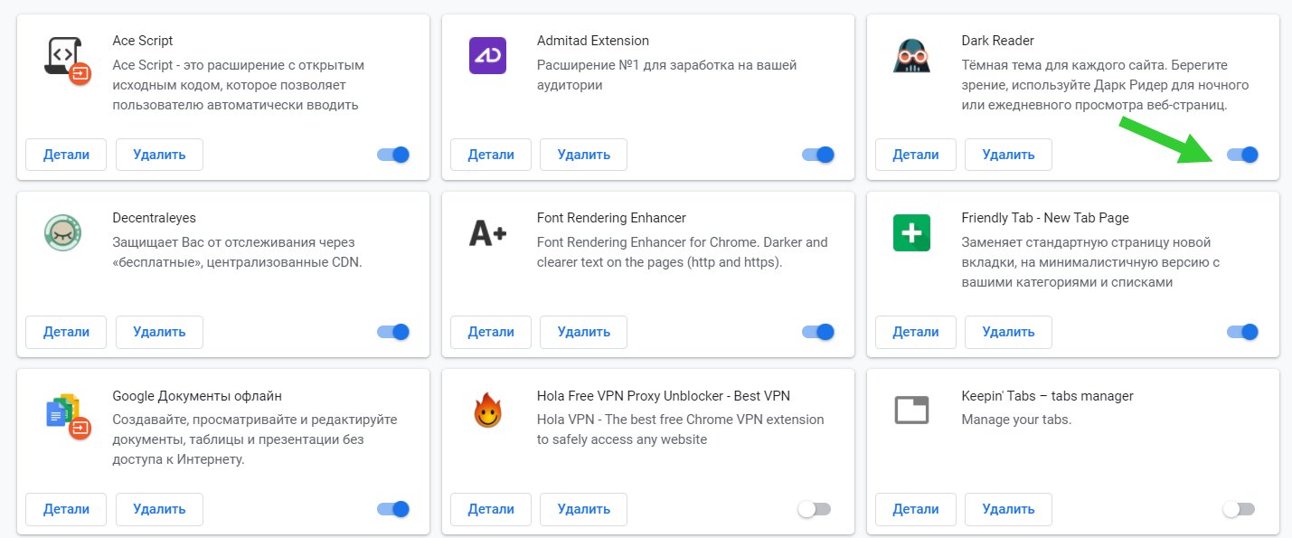This screenshot has height=538, width=1292.
Task: Click Удалить for Keepin' Tabs
Action: [x=1008, y=509]
